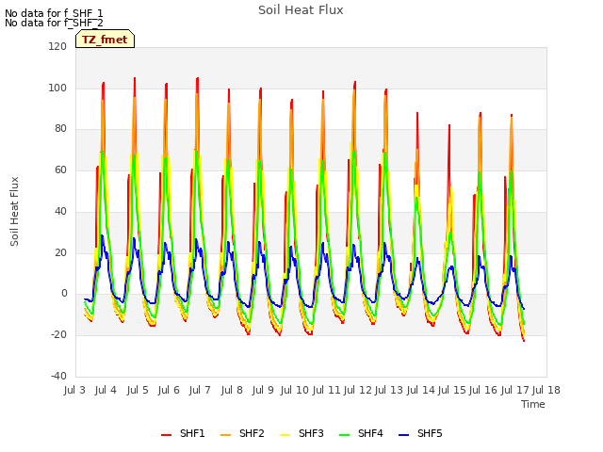Click the 120 y-axis tick label

click(x=57, y=46)
